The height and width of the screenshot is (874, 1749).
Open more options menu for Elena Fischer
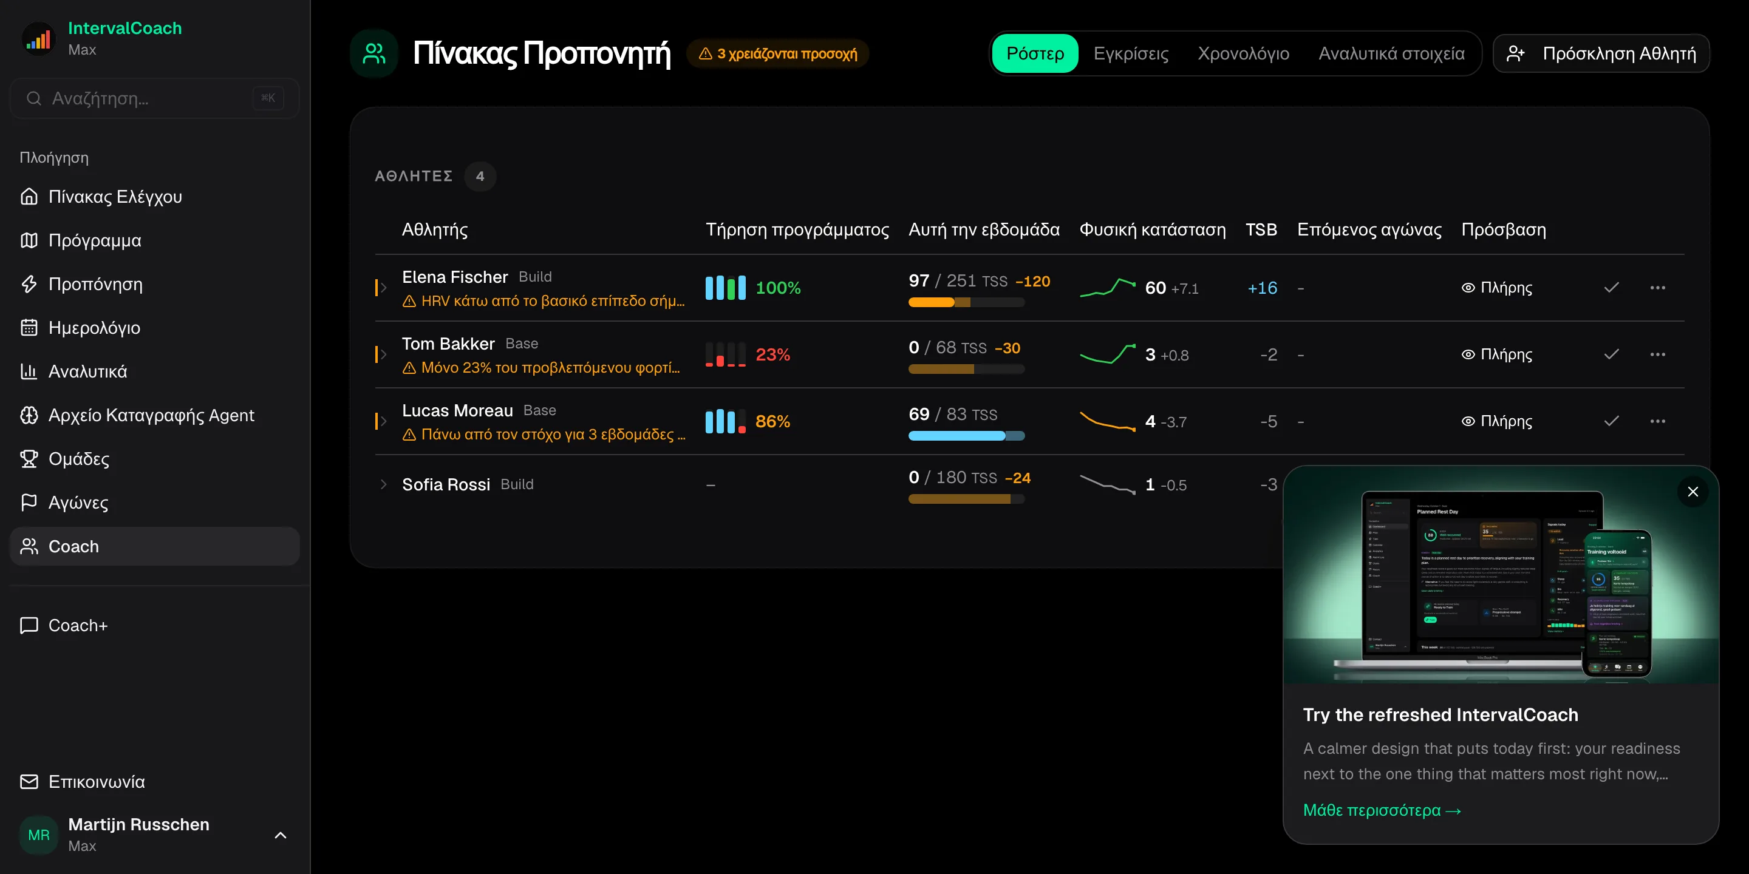click(1657, 288)
